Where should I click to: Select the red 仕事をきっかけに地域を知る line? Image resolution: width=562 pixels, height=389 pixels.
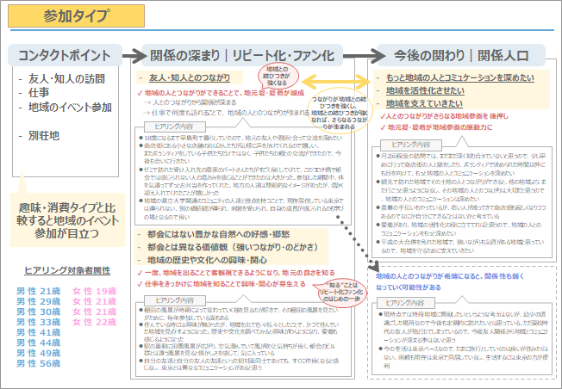pos(222,284)
